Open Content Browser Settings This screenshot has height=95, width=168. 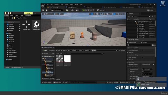click(x=122, y=50)
